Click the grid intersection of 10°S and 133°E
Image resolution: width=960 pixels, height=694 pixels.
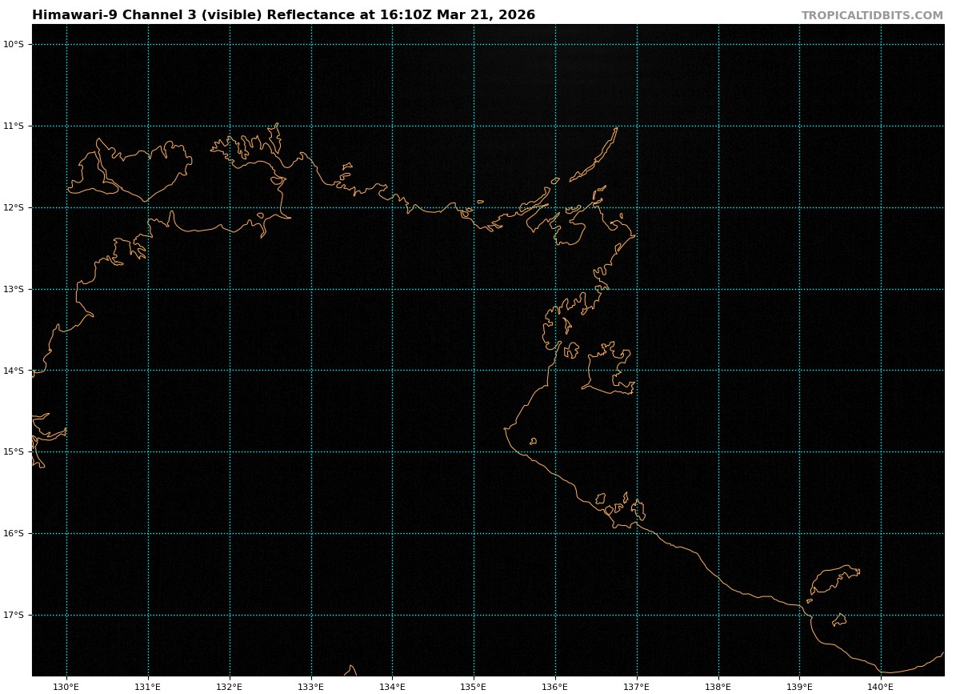[x=311, y=45]
